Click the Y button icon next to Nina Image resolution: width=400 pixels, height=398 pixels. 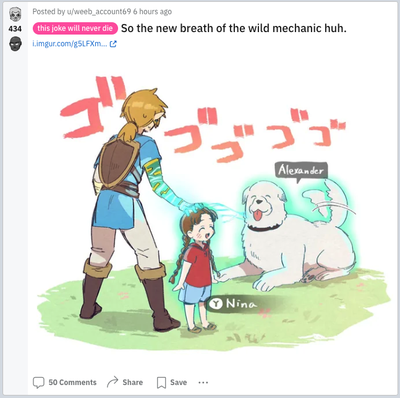click(x=216, y=303)
